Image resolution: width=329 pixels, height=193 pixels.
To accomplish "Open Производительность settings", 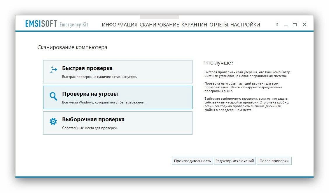I will pyautogui.click(x=192, y=161).
